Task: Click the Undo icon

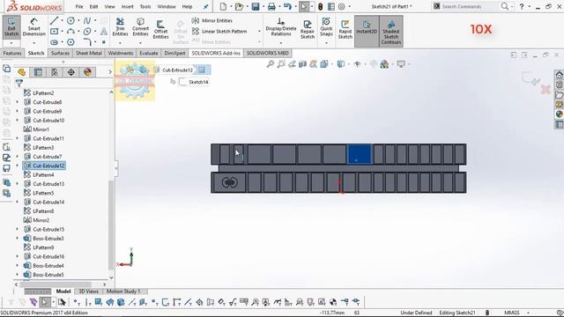Action: (x=287, y=6)
